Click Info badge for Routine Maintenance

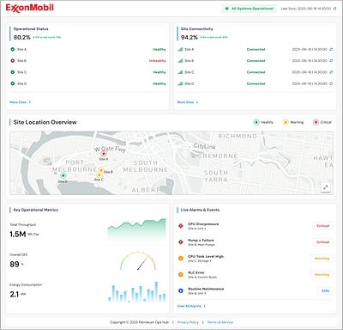point(326,290)
